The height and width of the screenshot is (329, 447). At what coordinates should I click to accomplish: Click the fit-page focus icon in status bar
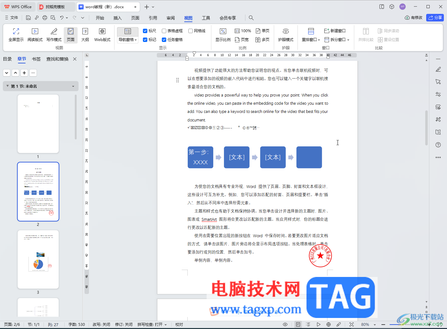point(352,324)
